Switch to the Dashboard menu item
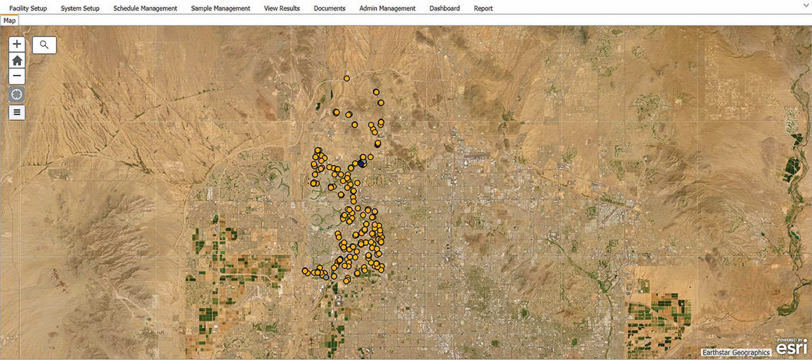The width and height of the screenshot is (812, 360). point(444,8)
